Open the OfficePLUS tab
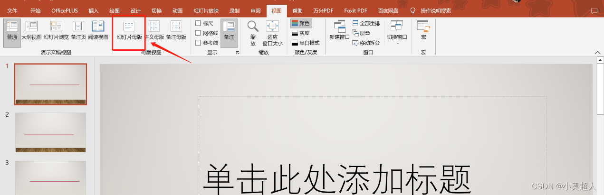Image resolution: width=604 pixels, height=195 pixels. [x=65, y=10]
